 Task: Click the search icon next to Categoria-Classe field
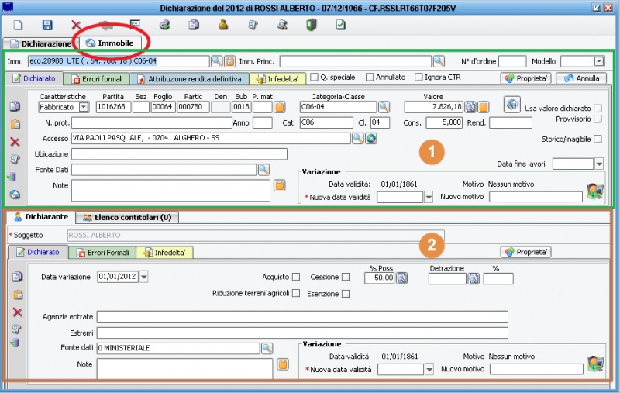click(x=384, y=107)
